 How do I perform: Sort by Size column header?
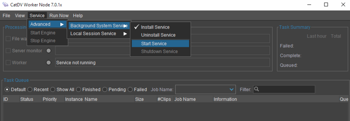(146, 99)
